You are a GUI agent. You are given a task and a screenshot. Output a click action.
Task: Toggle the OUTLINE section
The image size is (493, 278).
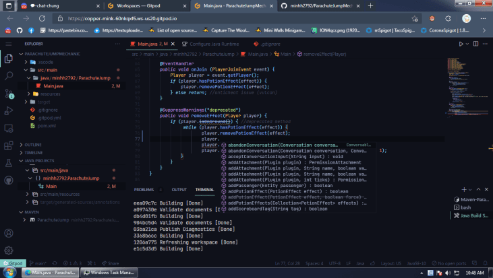click(x=33, y=145)
